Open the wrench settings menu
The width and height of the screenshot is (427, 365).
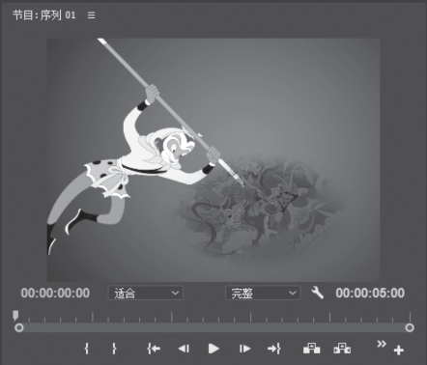point(317,293)
